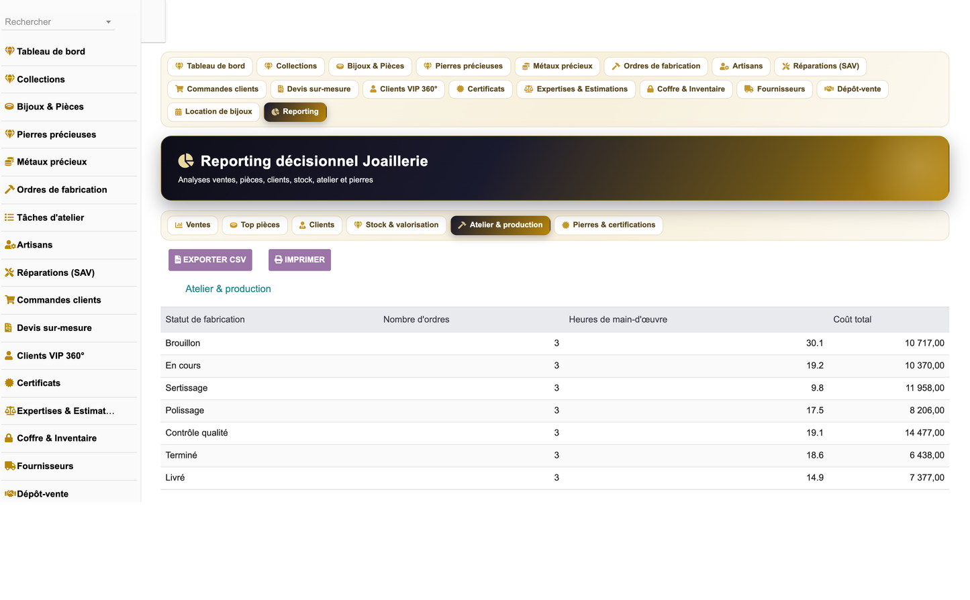Open Artisans top navigation chip

point(741,66)
